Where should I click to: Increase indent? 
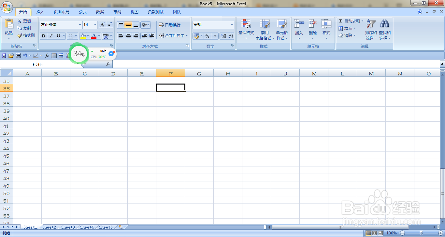tap(151, 36)
